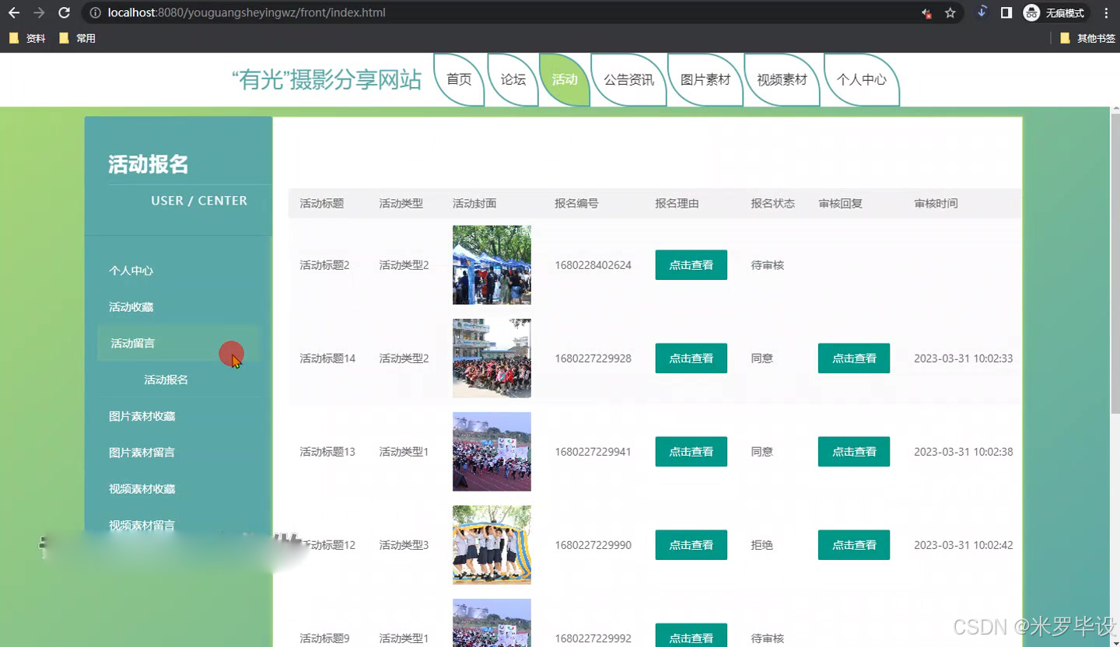Select 个人中心 in the left sidebar
The width and height of the screenshot is (1120, 647).
(131, 271)
